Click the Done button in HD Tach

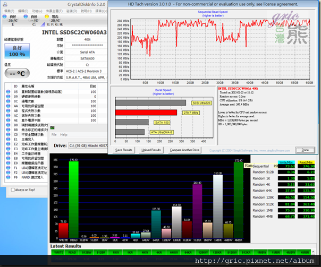point(305,150)
